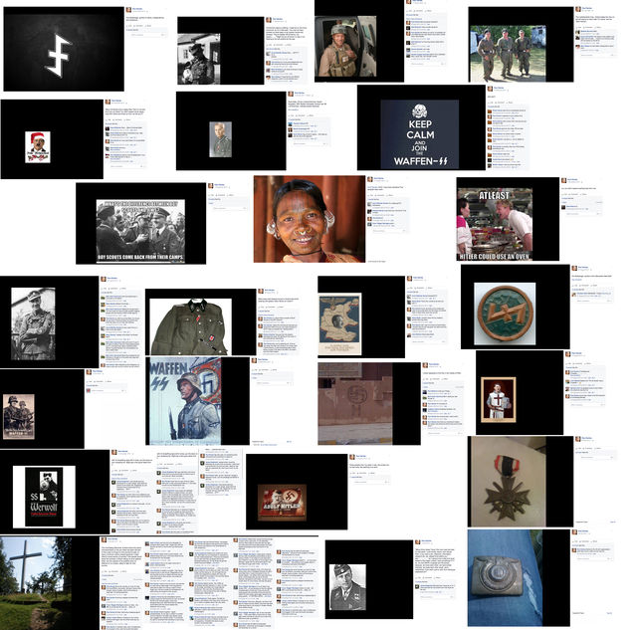The image size is (637, 630).
Task: Open colour WAFFEN poster with helmeted soldier
Action: coord(183,401)
